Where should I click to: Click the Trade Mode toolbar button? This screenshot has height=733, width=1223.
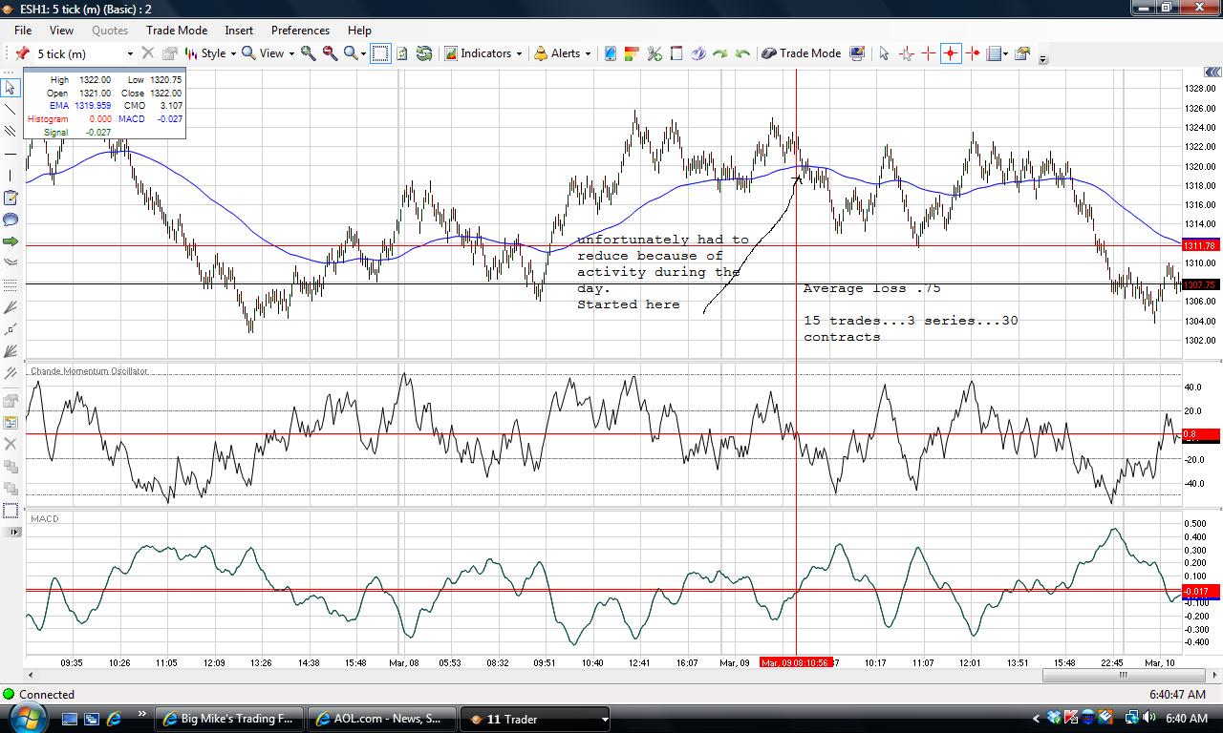click(x=801, y=53)
